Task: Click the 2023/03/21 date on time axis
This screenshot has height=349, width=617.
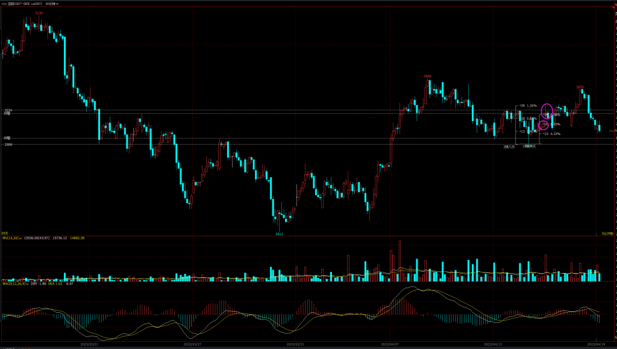Action: (89, 344)
